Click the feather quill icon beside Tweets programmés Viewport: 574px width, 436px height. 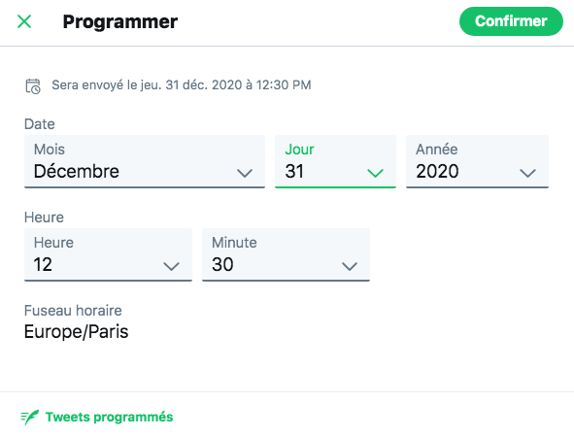click(30, 418)
